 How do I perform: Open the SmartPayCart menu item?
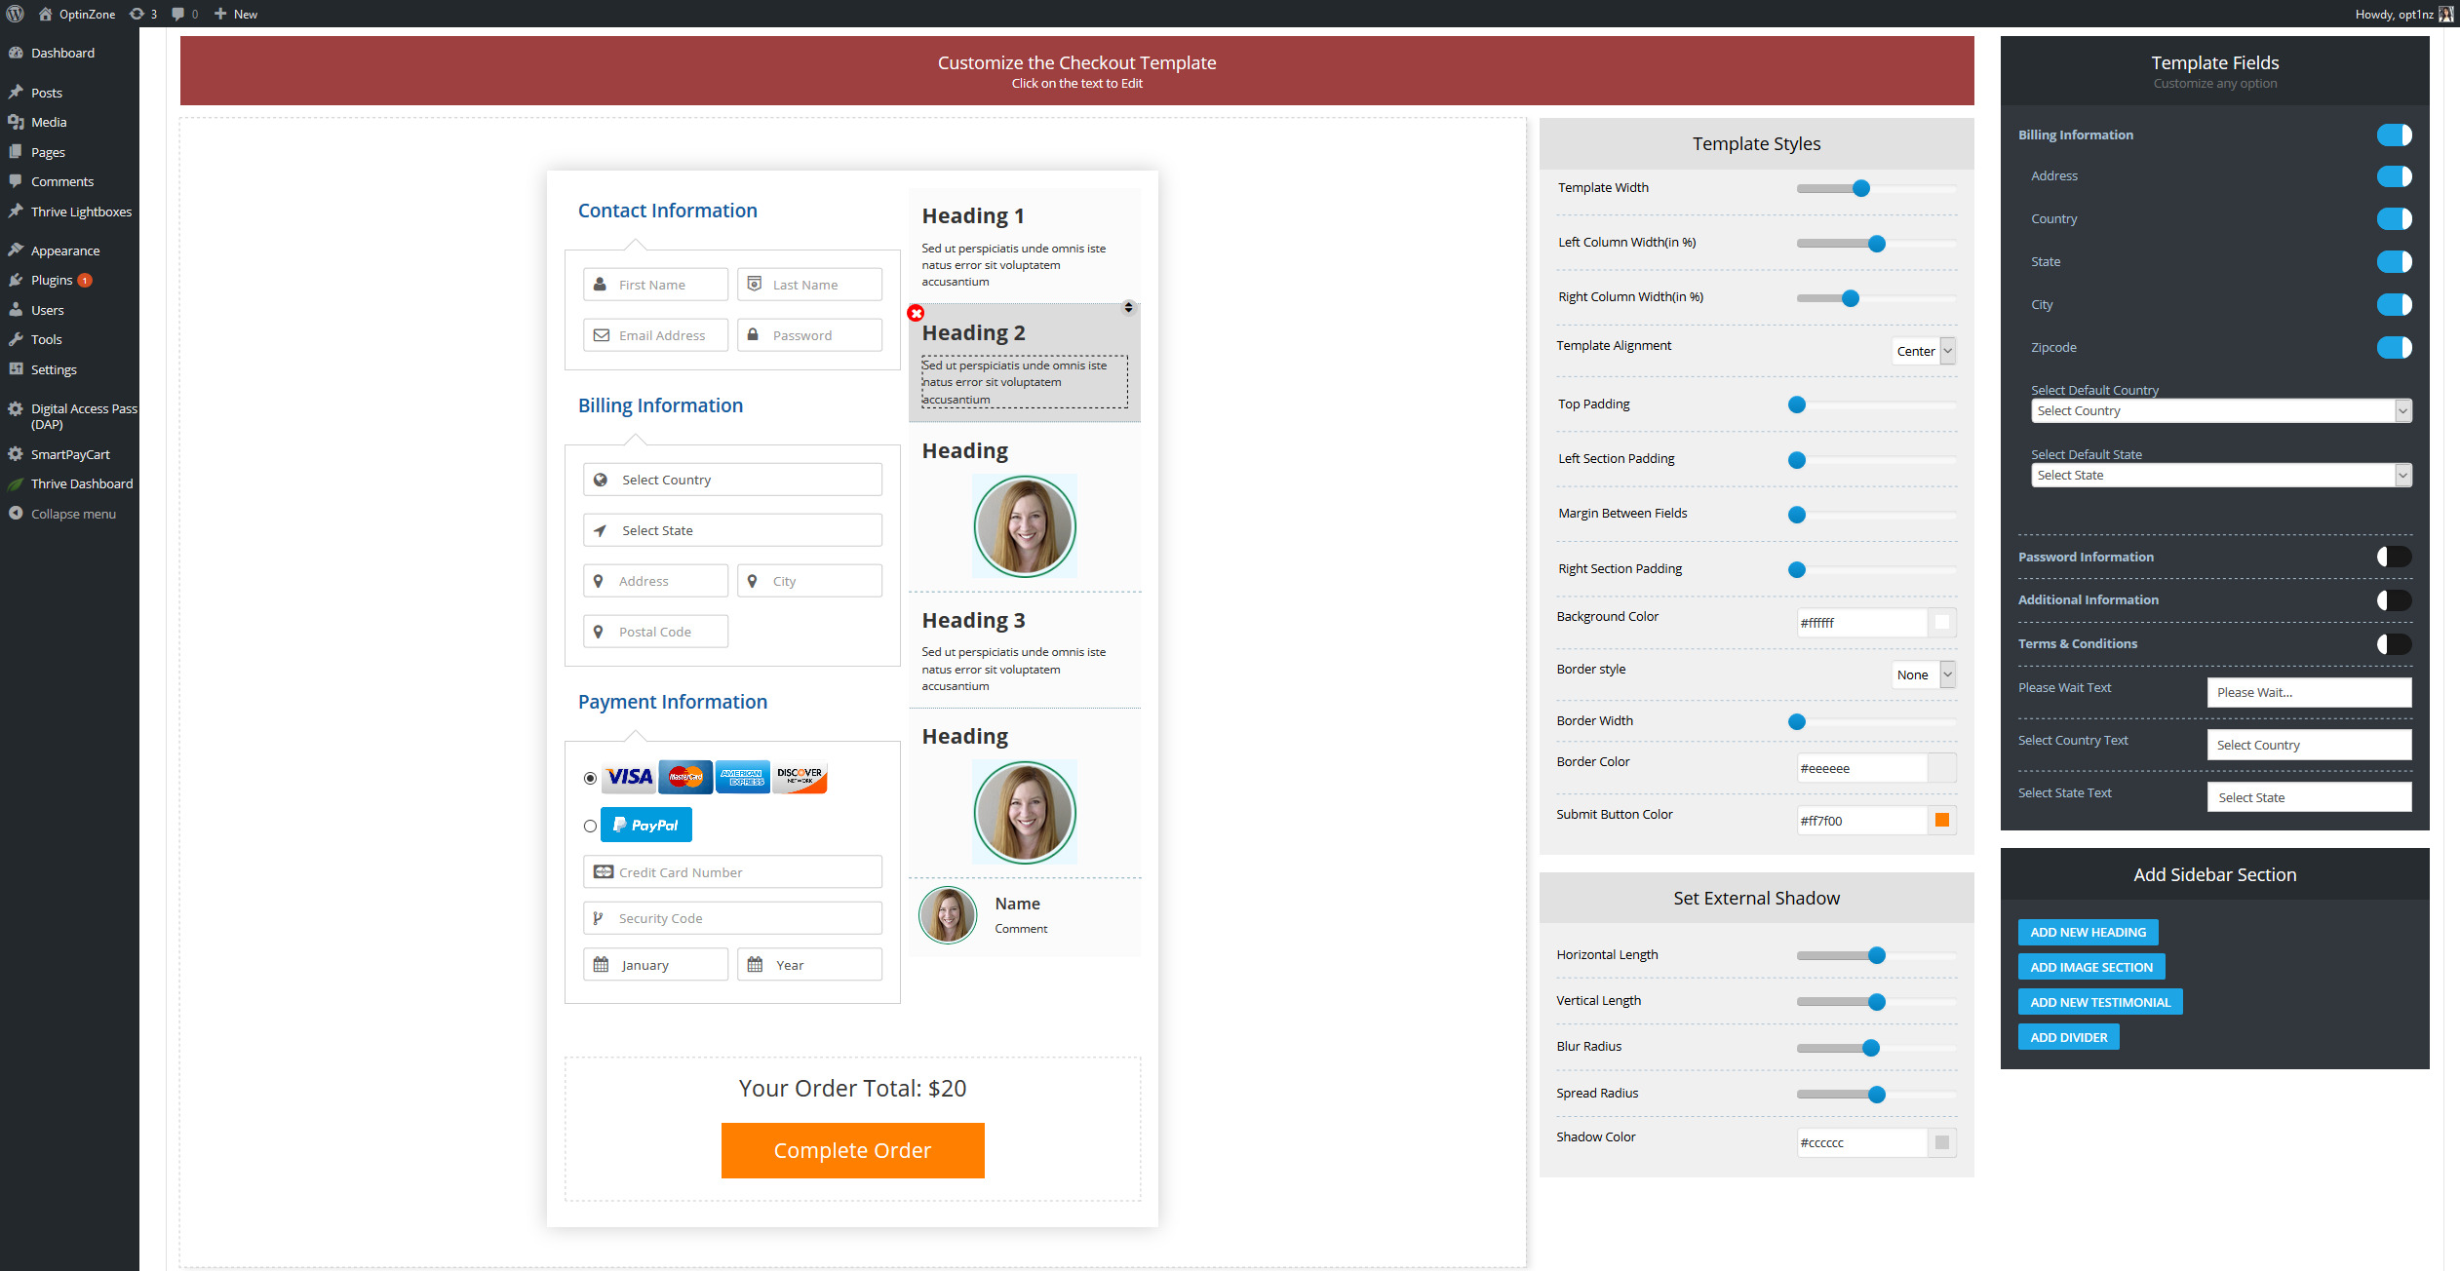[70, 454]
